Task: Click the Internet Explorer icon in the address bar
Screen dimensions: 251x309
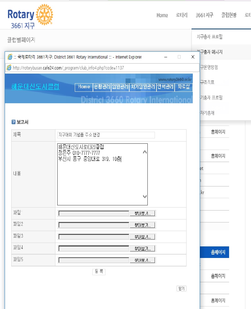Action: (9, 68)
